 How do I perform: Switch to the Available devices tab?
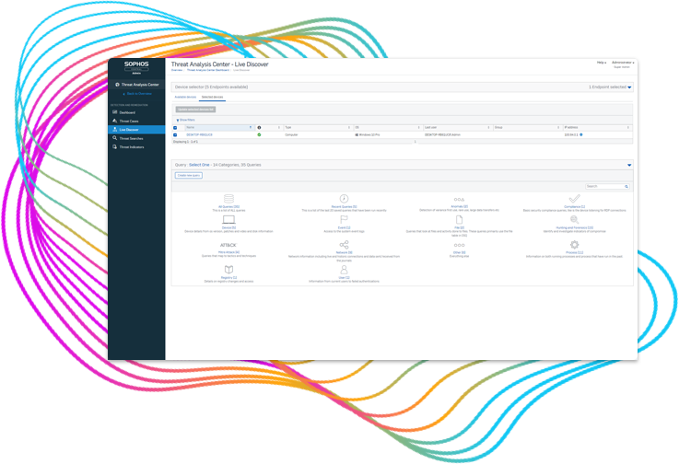(185, 97)
